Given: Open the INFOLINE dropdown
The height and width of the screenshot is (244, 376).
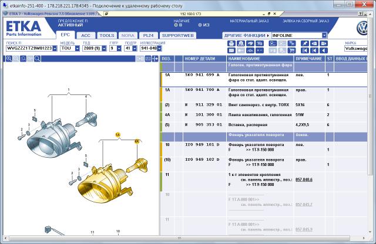Looking at the screenshot, I should click(x=324, y=35).
